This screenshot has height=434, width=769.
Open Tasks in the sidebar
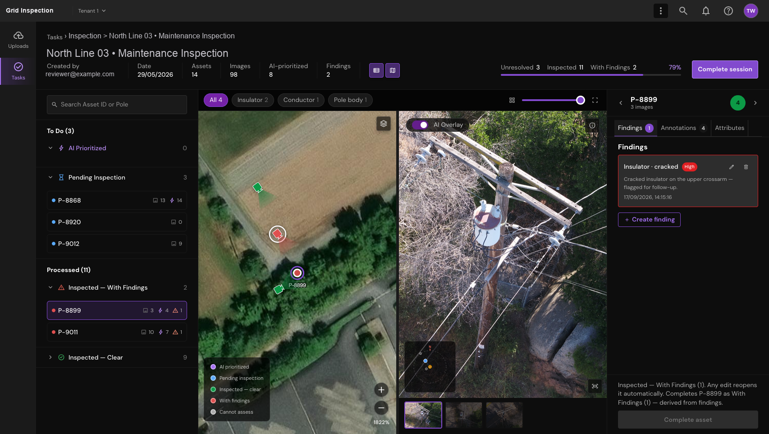tap(18, 71)
